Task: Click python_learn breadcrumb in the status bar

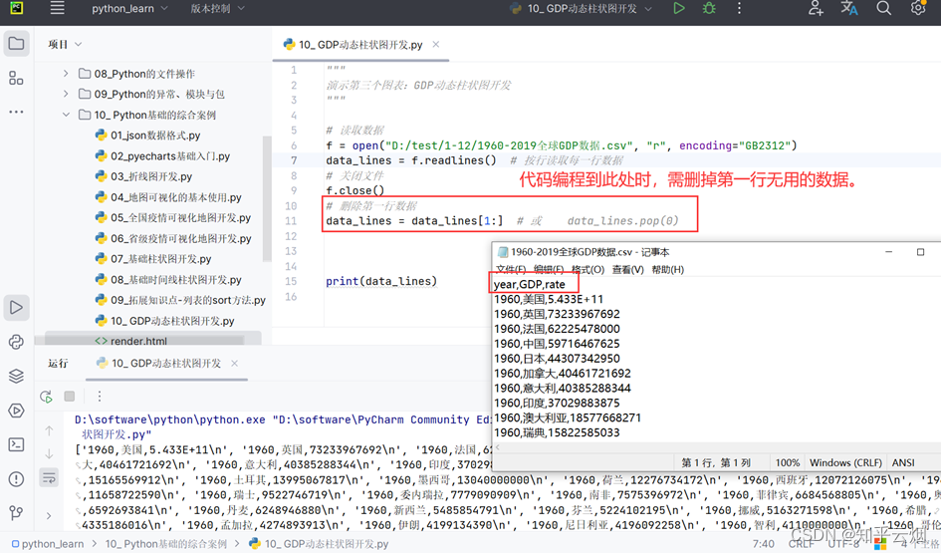Action: pos(47,544)
